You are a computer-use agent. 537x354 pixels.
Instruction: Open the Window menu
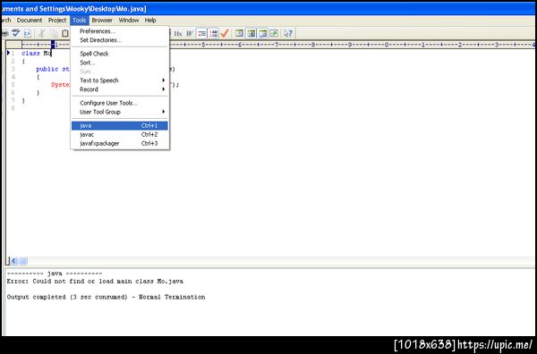pos(129,21)
